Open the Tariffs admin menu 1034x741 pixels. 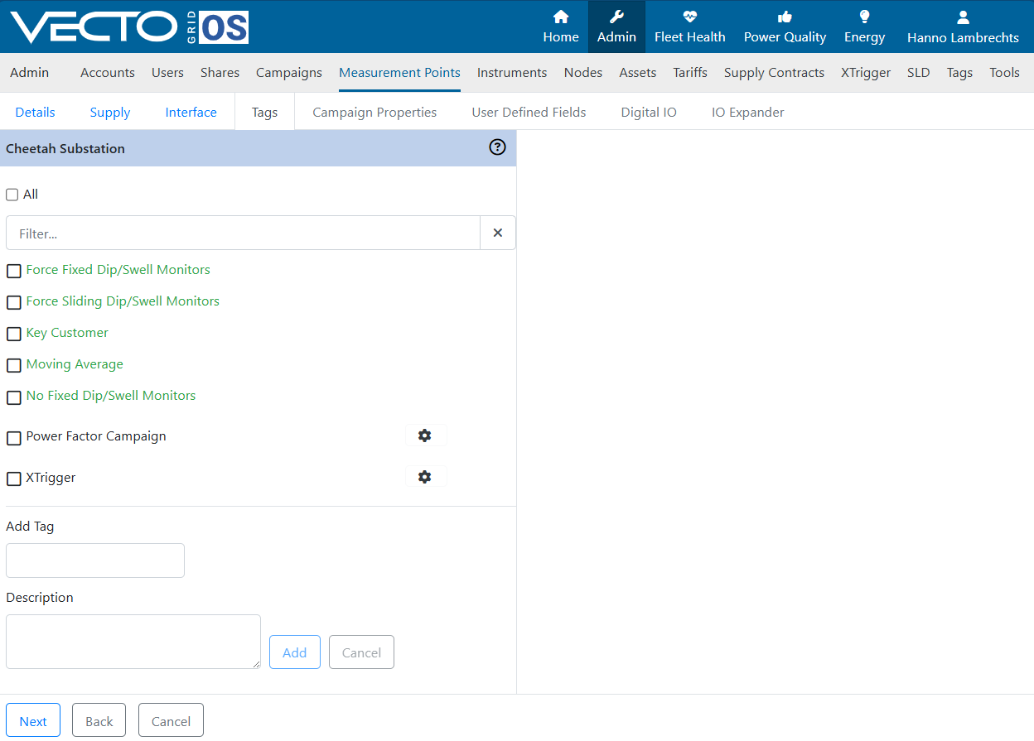pos(690,73)
